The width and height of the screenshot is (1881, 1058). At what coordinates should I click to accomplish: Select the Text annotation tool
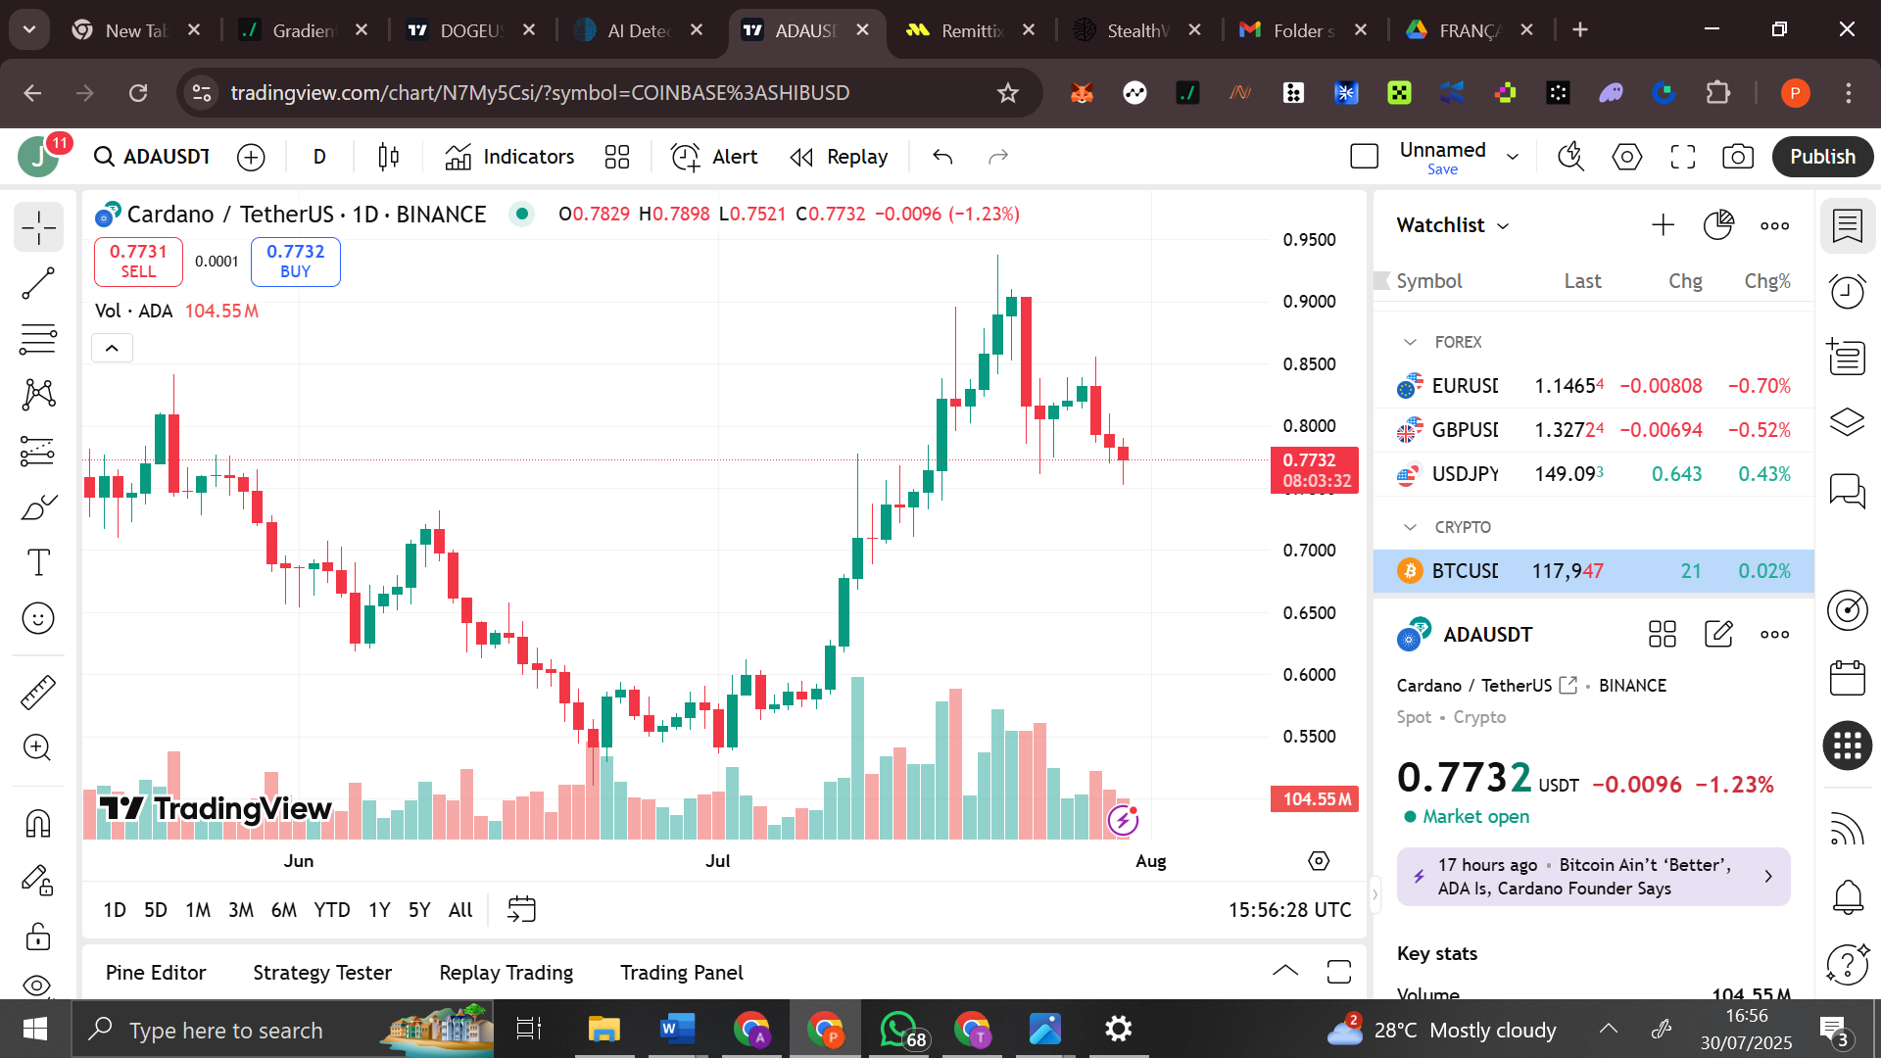click(38, 562)
